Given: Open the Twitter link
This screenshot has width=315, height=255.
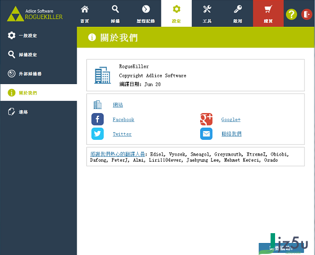Looking at the screenshot, I should point(122,134).
